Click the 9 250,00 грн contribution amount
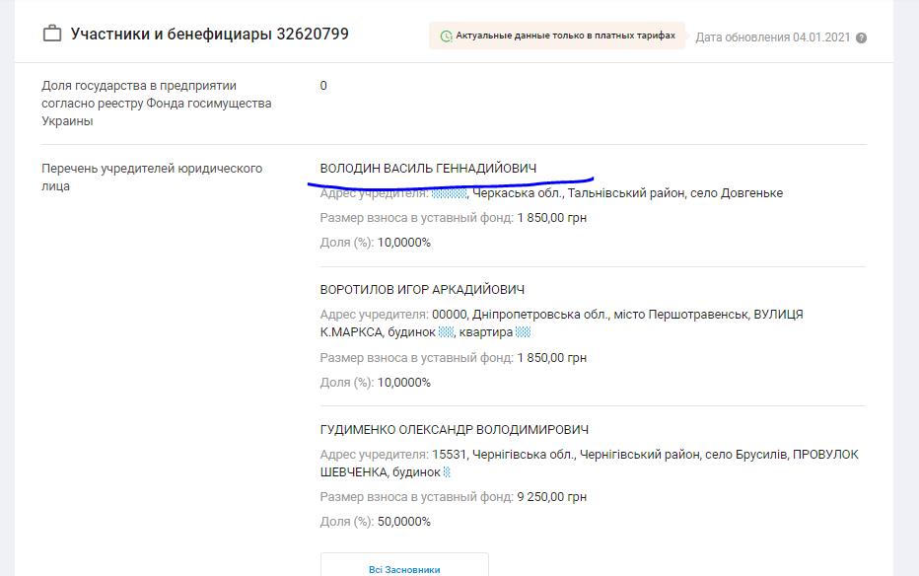 [x=551, y=497]
